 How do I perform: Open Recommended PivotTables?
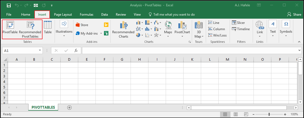[30, 29]
